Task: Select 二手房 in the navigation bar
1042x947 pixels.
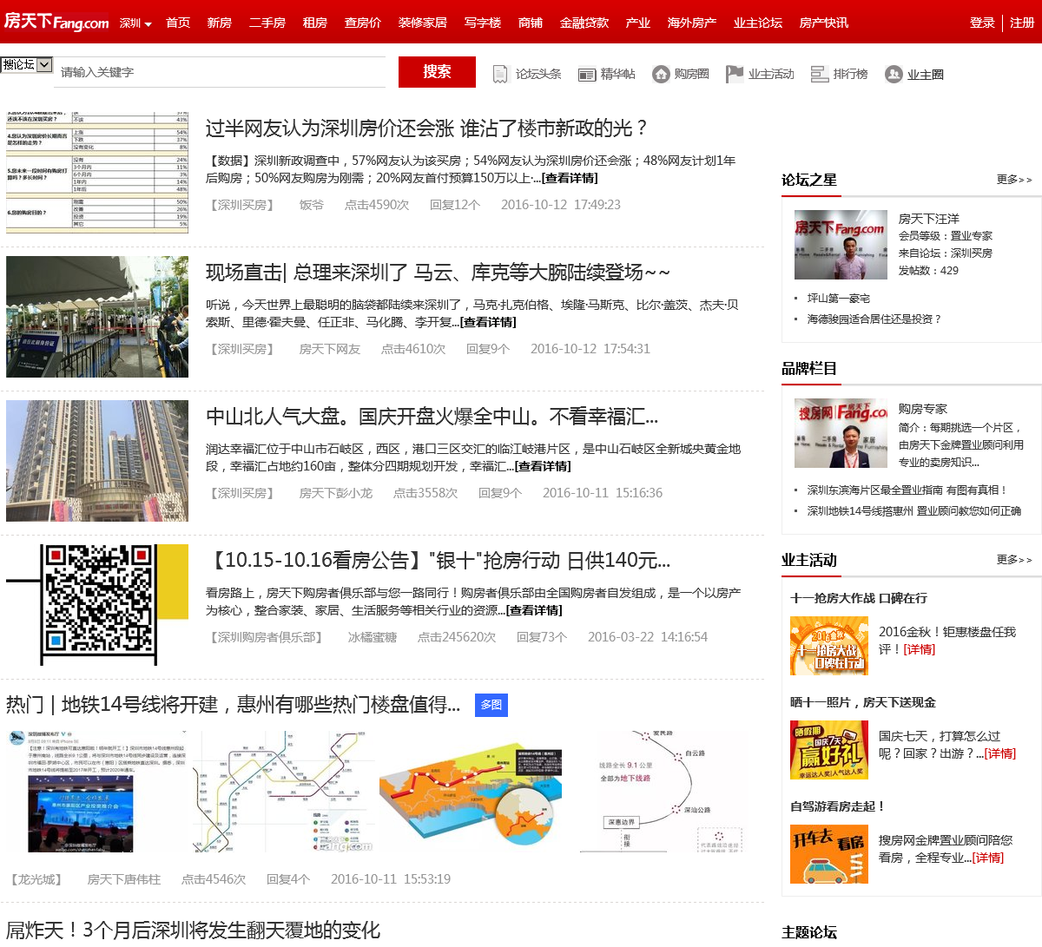Action: click(267, 23)
